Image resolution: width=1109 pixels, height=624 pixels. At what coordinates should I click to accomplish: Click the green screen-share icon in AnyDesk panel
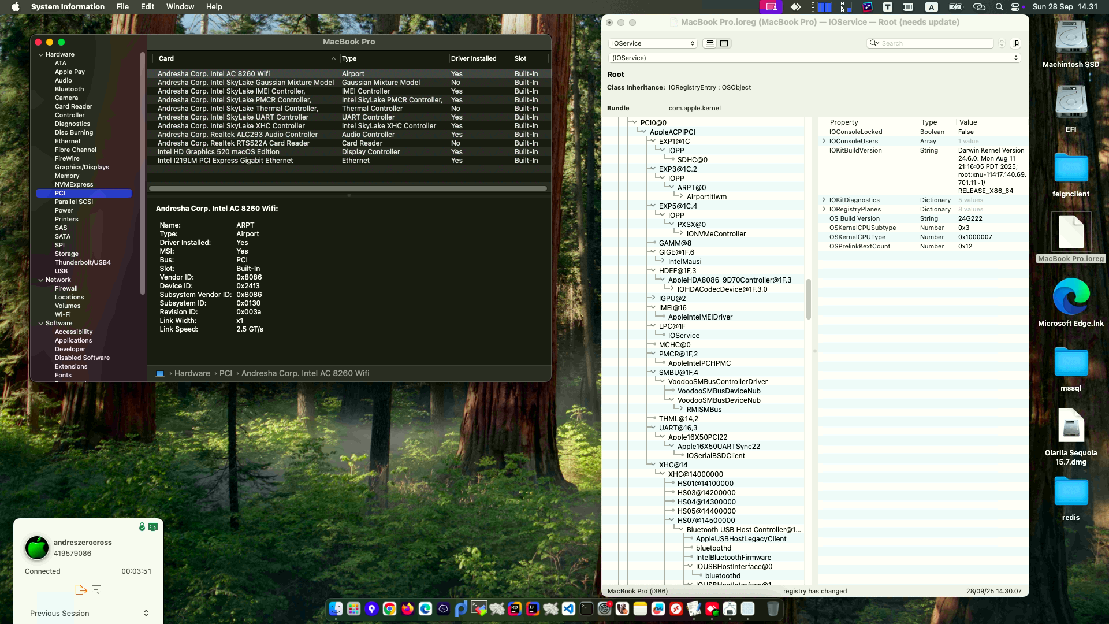coord(153,526)
